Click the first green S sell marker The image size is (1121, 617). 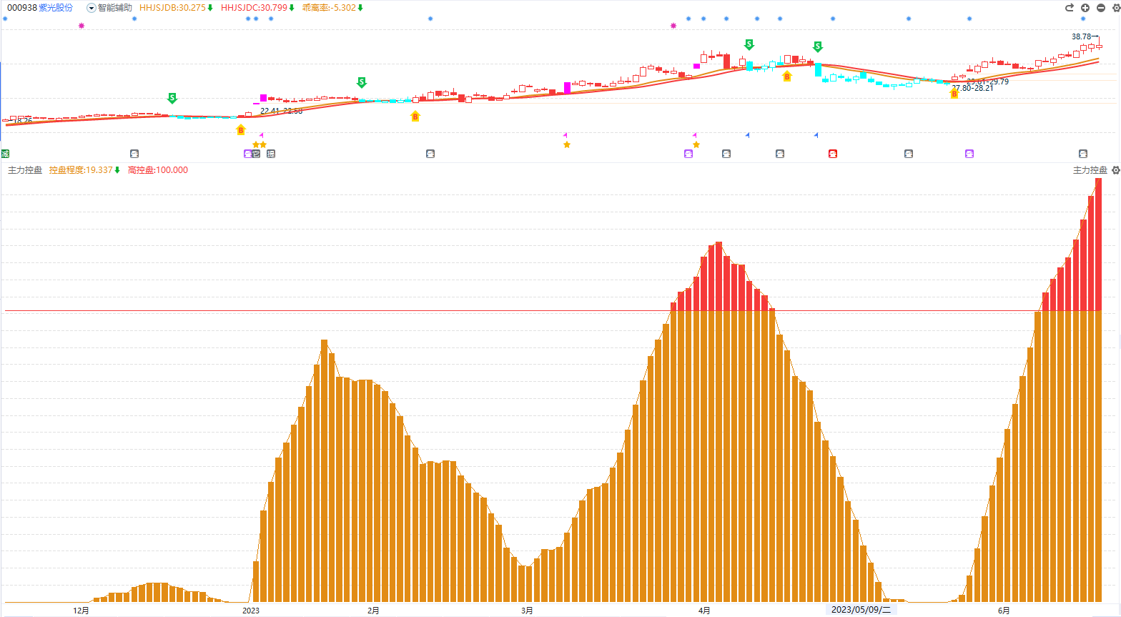click(x=172, y=98)
